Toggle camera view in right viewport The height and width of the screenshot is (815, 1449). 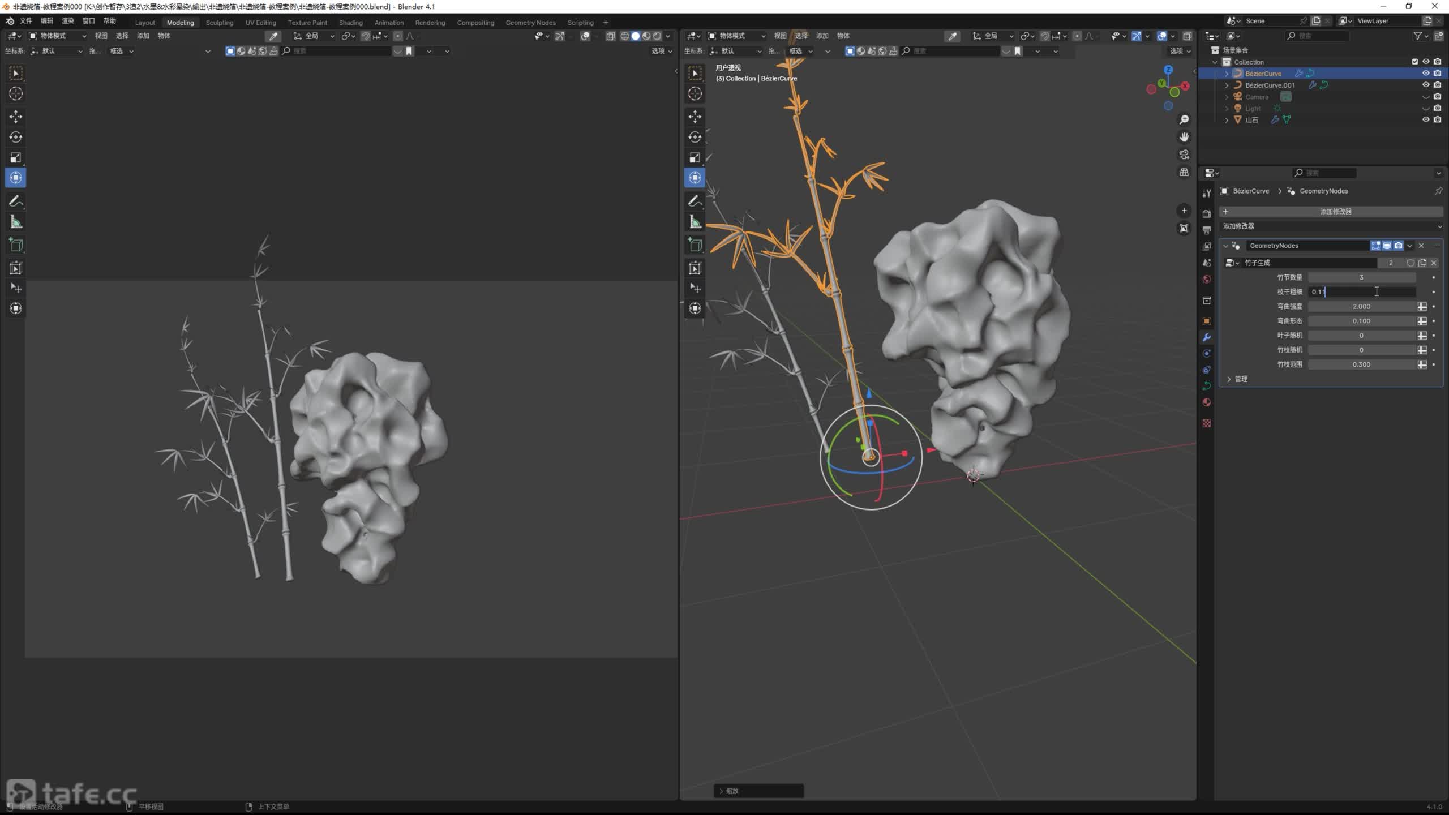(1184, 155)
